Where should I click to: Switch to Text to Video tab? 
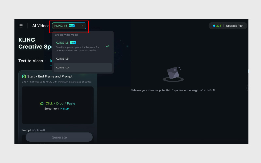tap(31, 61)
